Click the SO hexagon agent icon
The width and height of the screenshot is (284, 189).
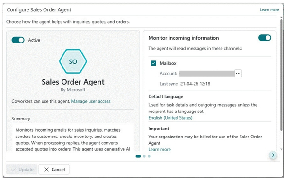tap(73, 61)
